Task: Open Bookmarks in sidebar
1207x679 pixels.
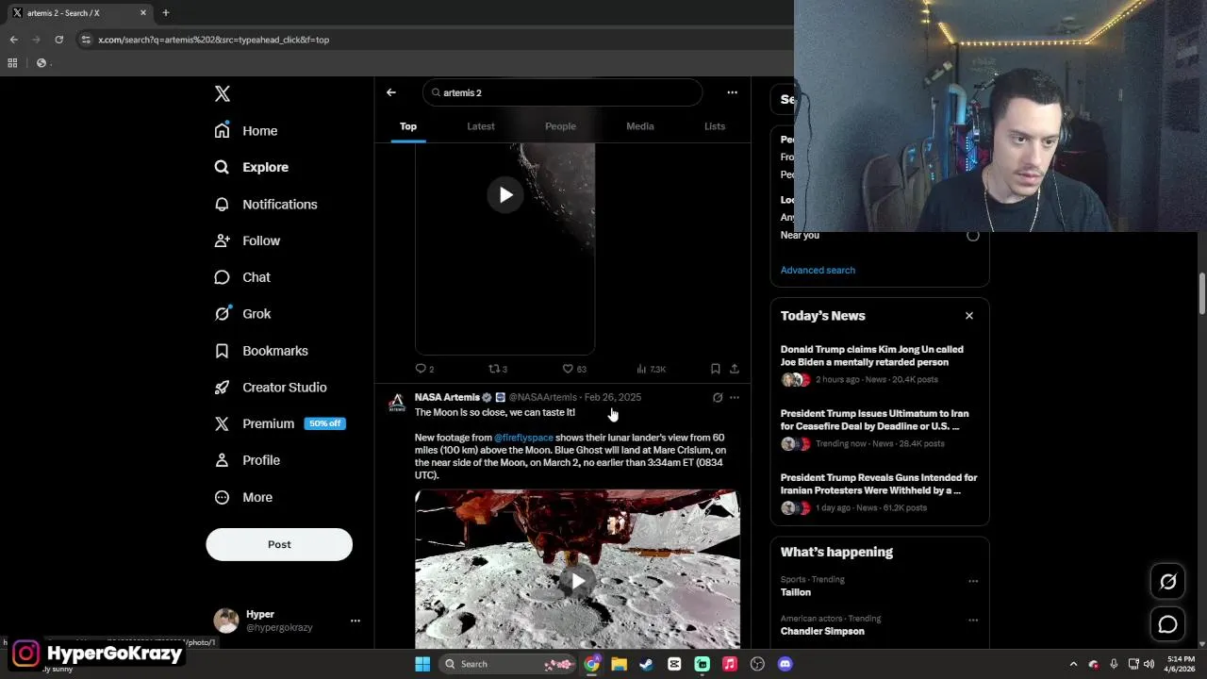Action: click(261, 351)
